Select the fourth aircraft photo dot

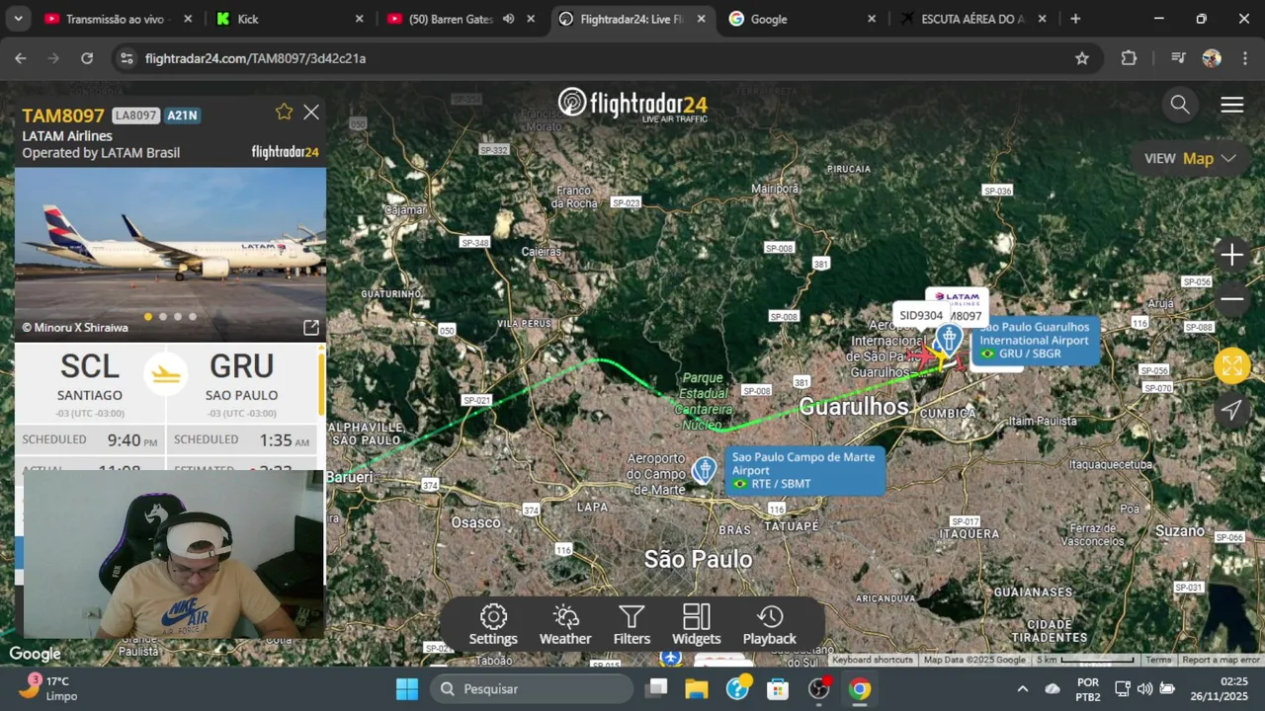[193, 317]
